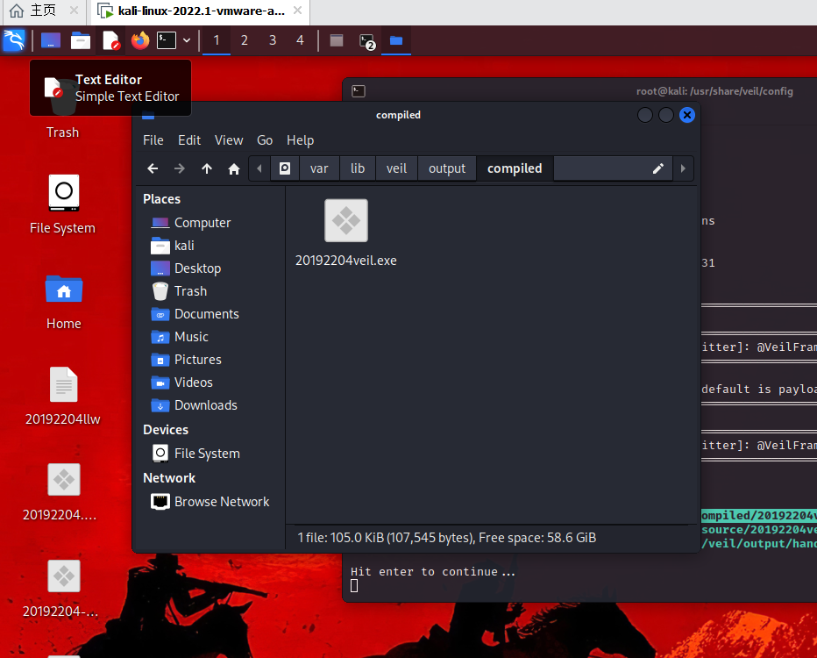Launch the File Manager from the panel

pos(81,40)
